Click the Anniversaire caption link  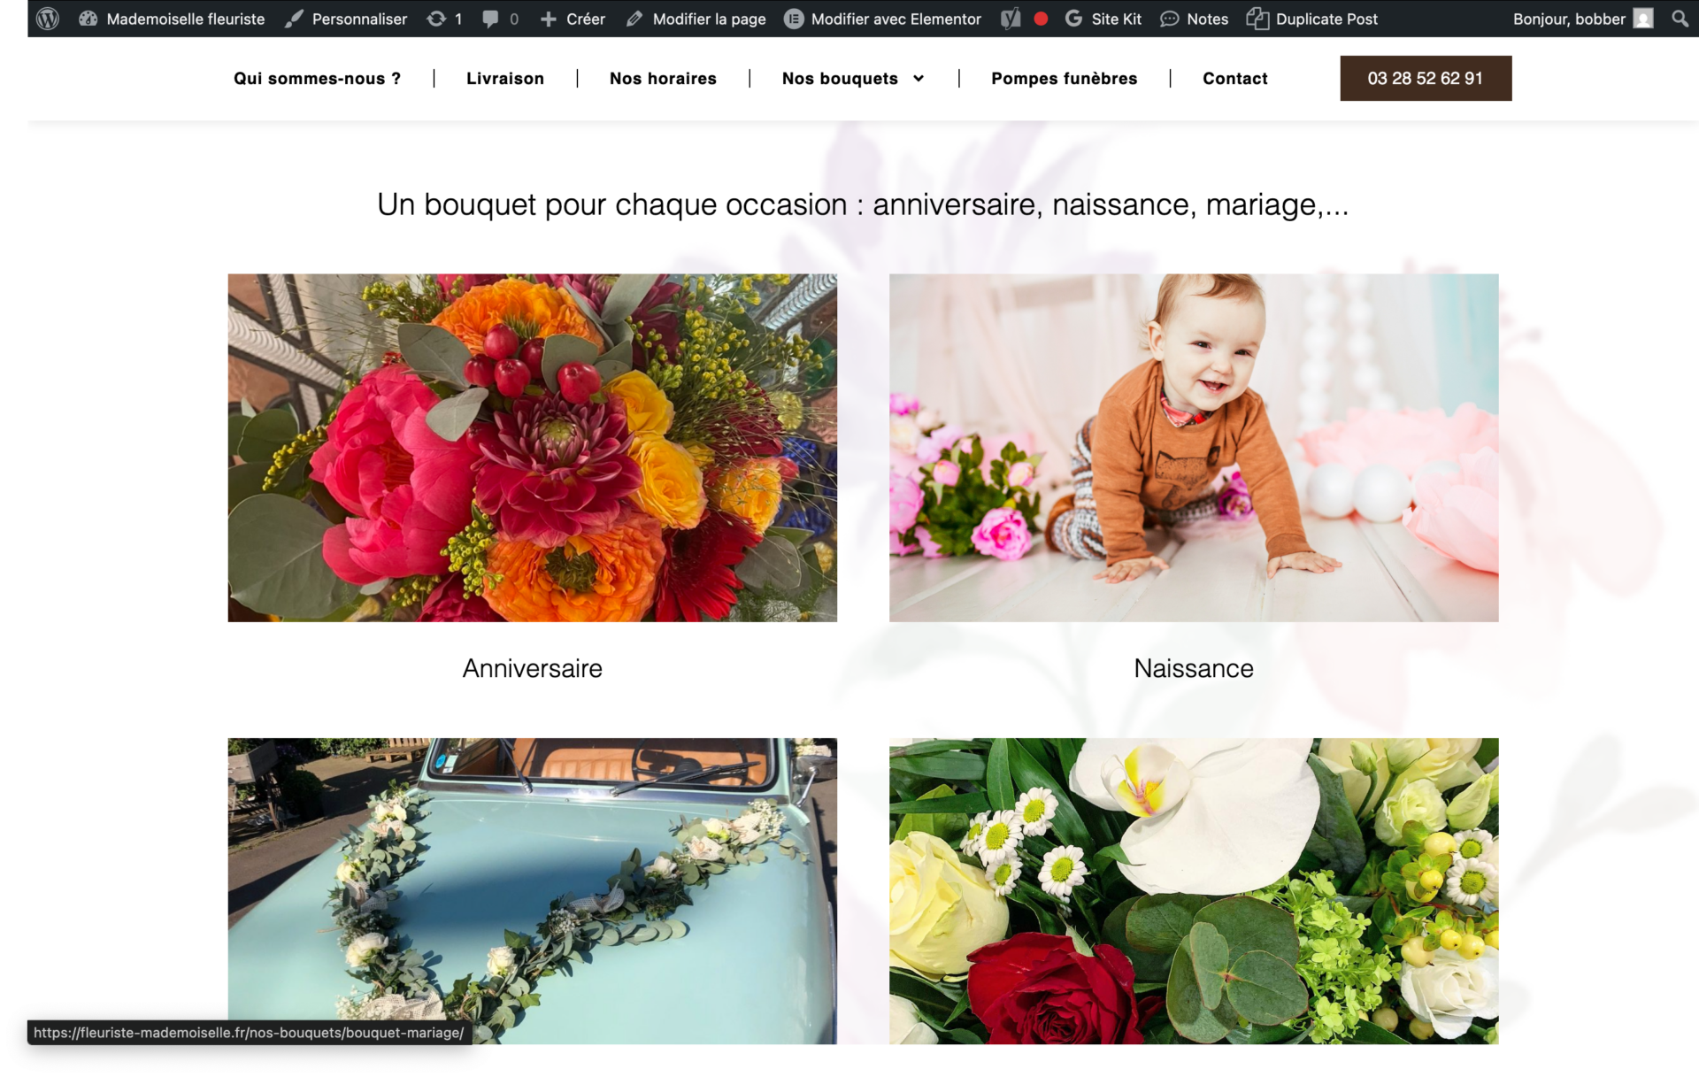pos(532,668)
